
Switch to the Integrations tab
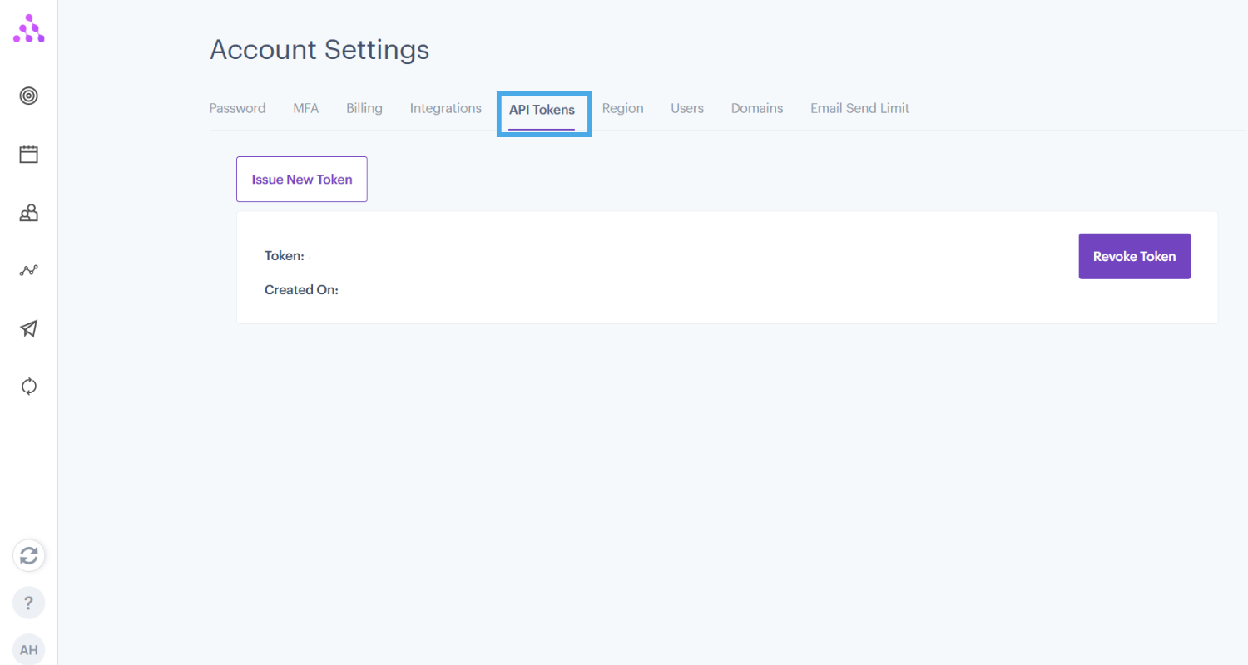(x=446, y=109)
